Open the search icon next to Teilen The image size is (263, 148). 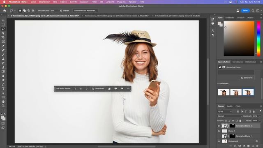pos(253,11)
